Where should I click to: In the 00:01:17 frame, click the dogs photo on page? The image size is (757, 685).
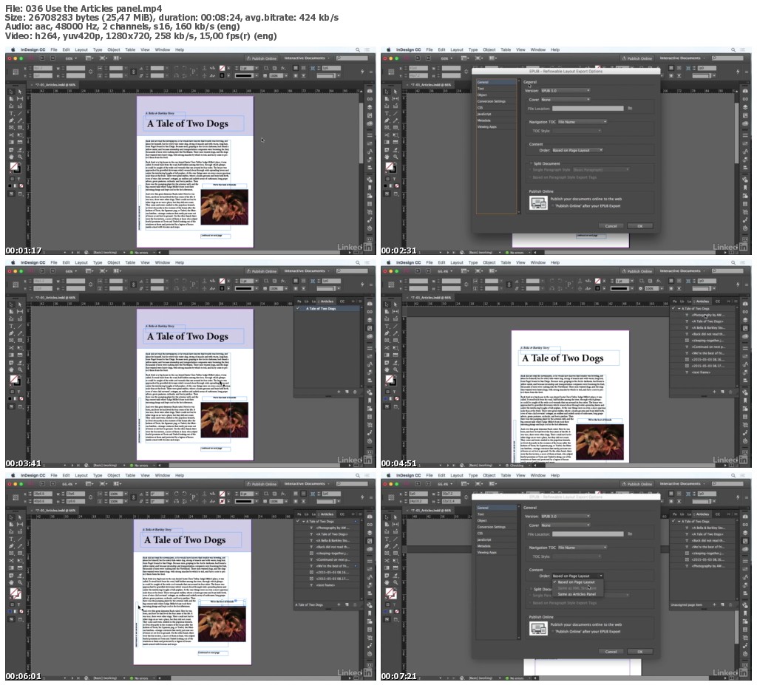pos(224,207)
